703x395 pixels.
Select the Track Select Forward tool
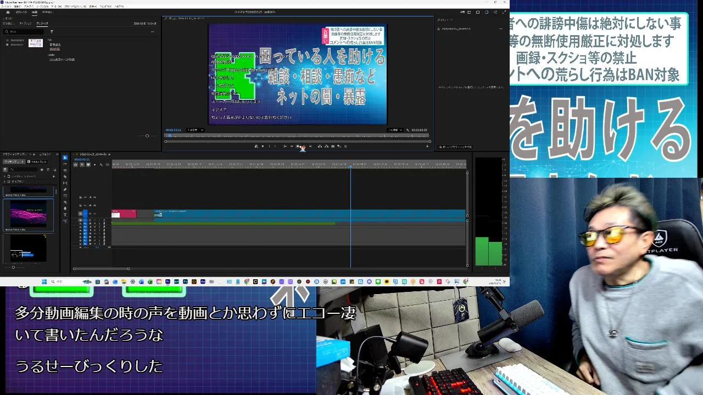tap(65, 164)
